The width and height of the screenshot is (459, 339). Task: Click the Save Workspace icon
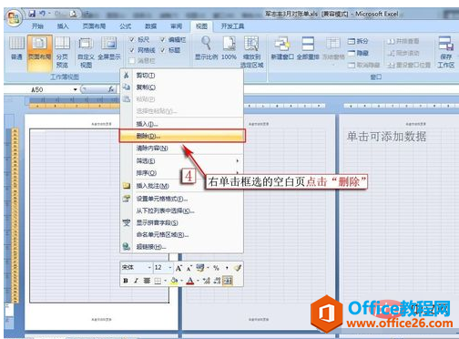446,44
